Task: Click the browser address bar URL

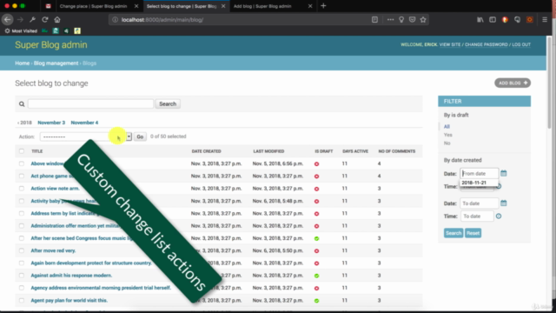Action: coord(162,20)
